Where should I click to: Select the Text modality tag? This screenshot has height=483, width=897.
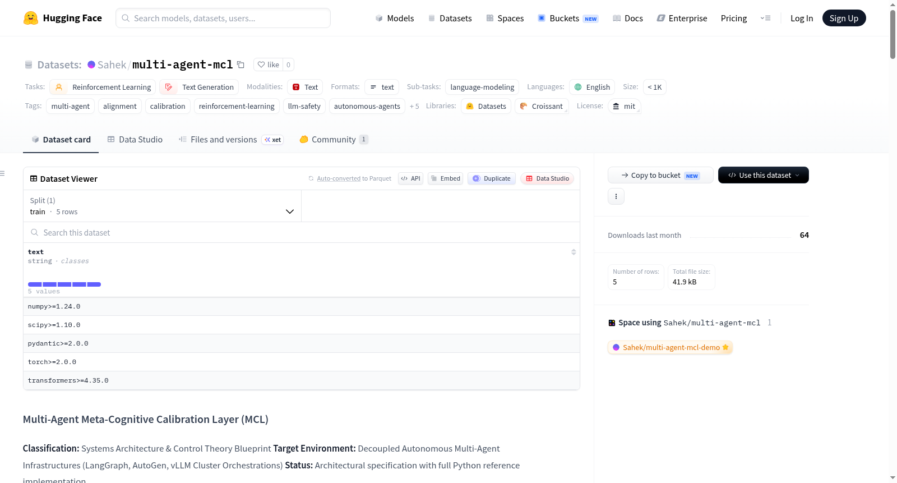305,87
